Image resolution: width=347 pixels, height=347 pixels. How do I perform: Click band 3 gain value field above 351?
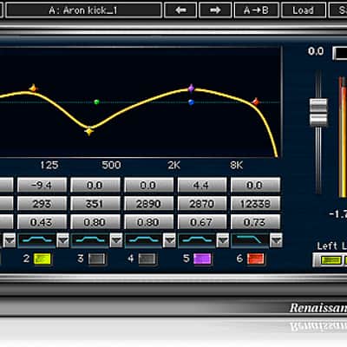95,185
